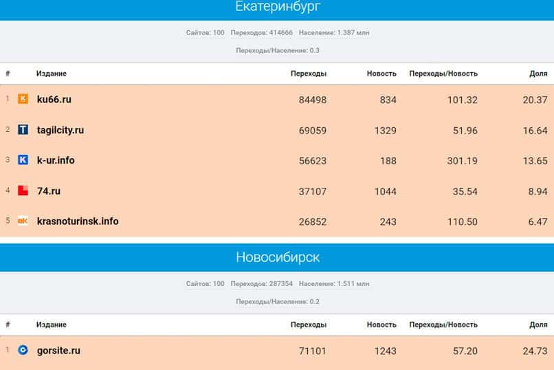This screenshot has height=370, width=554.
Task: Sort Новосибирск table by Издание column
Action: [52, 325]
